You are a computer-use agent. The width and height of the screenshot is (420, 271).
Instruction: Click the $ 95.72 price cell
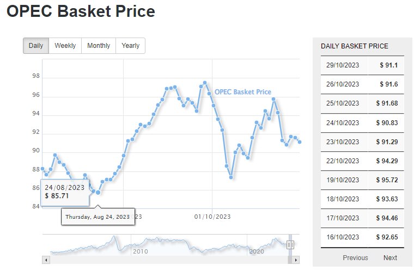pos(387,180)
